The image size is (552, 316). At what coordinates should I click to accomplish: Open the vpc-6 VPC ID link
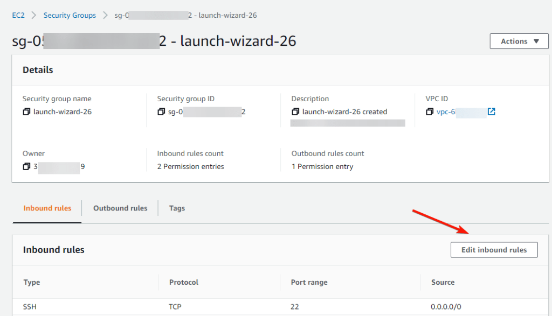(x=446, y=112)
